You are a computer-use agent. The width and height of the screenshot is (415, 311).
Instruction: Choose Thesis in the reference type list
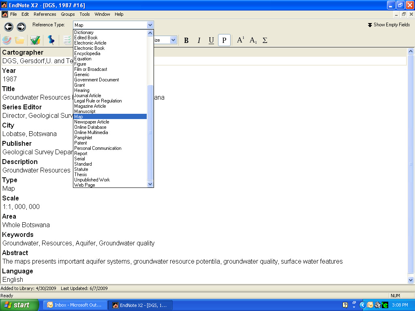(x=81, y=175)
